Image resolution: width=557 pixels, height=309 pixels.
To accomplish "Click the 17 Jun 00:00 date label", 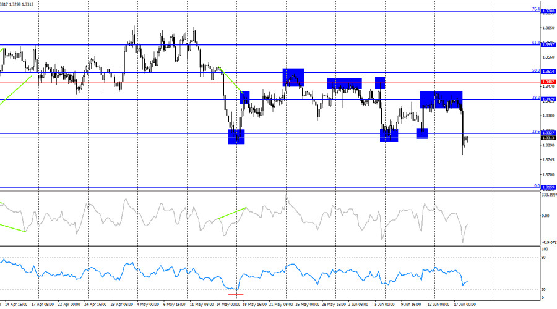I will [x=465, y=305].
